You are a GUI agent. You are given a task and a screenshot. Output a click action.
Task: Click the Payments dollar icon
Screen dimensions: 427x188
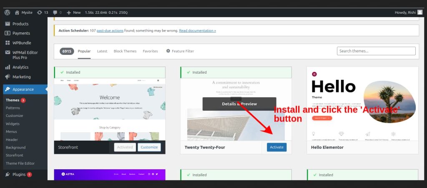[8, 33]
